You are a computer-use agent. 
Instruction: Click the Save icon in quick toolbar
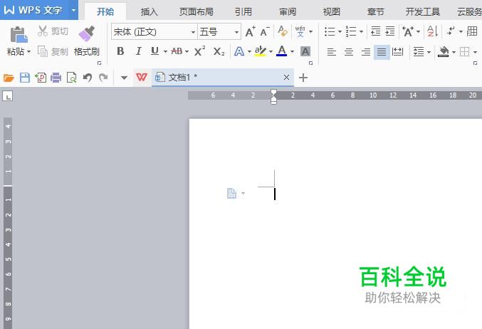(25, 78)
